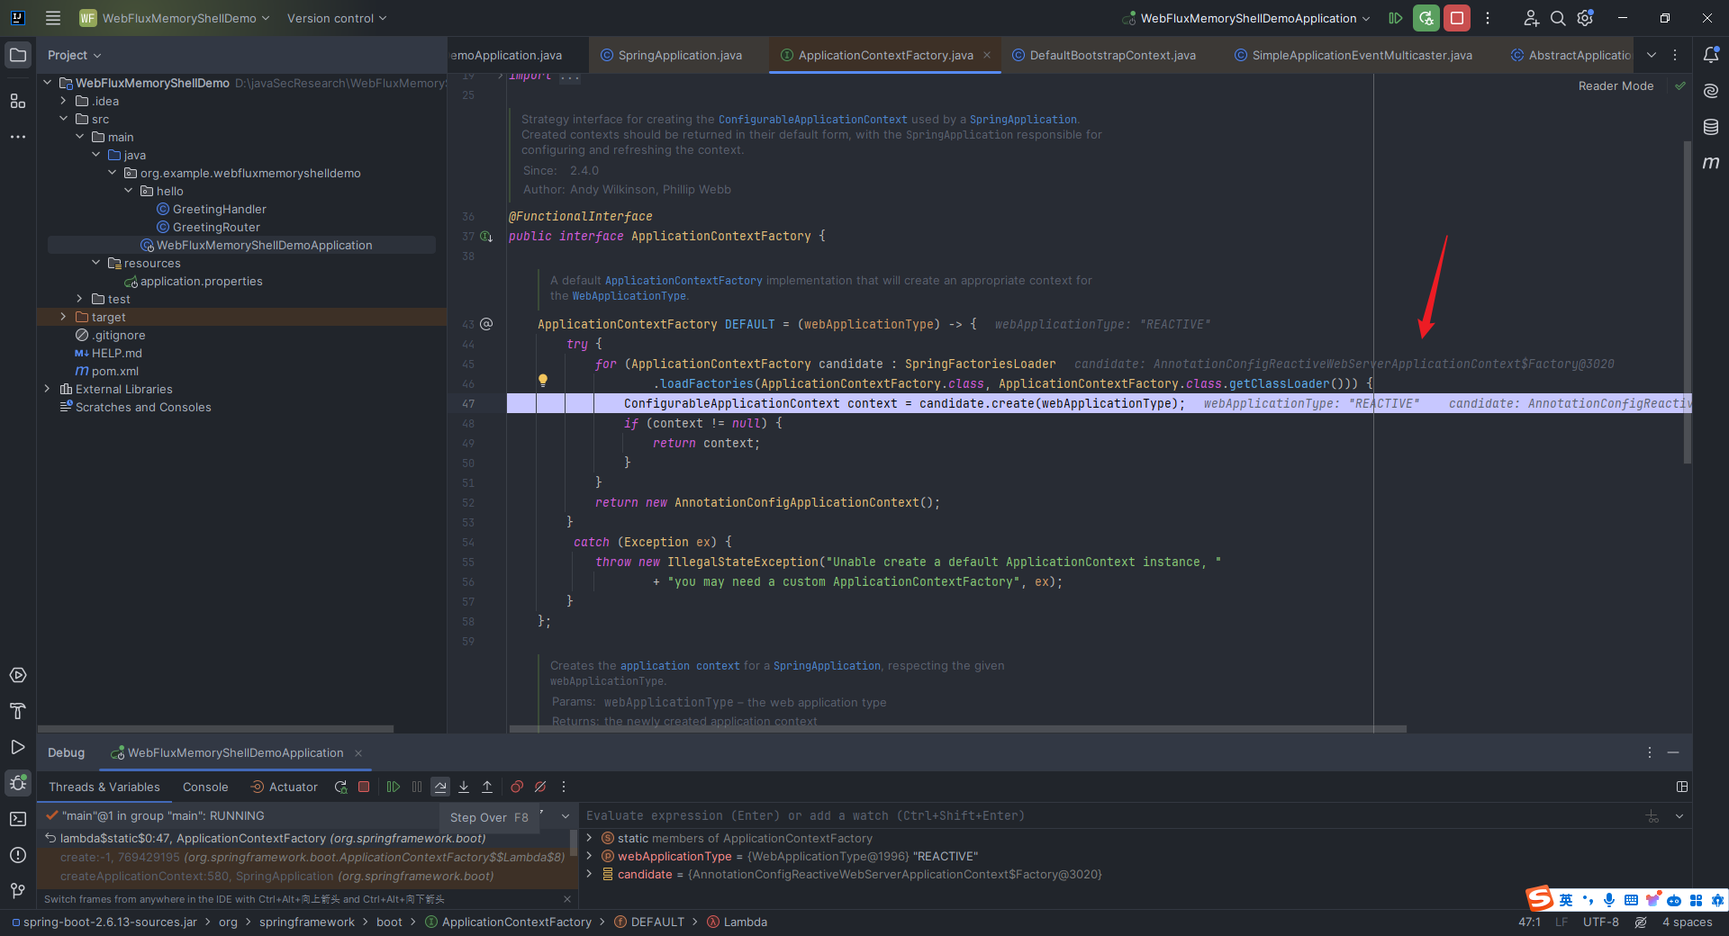The image size is (1729, 936).
Task: Click Resume Program in debug toolbar
Action: (394, 787)
